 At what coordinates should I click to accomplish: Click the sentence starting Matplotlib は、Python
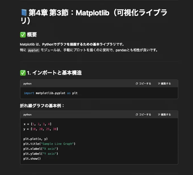click(72, 44)
